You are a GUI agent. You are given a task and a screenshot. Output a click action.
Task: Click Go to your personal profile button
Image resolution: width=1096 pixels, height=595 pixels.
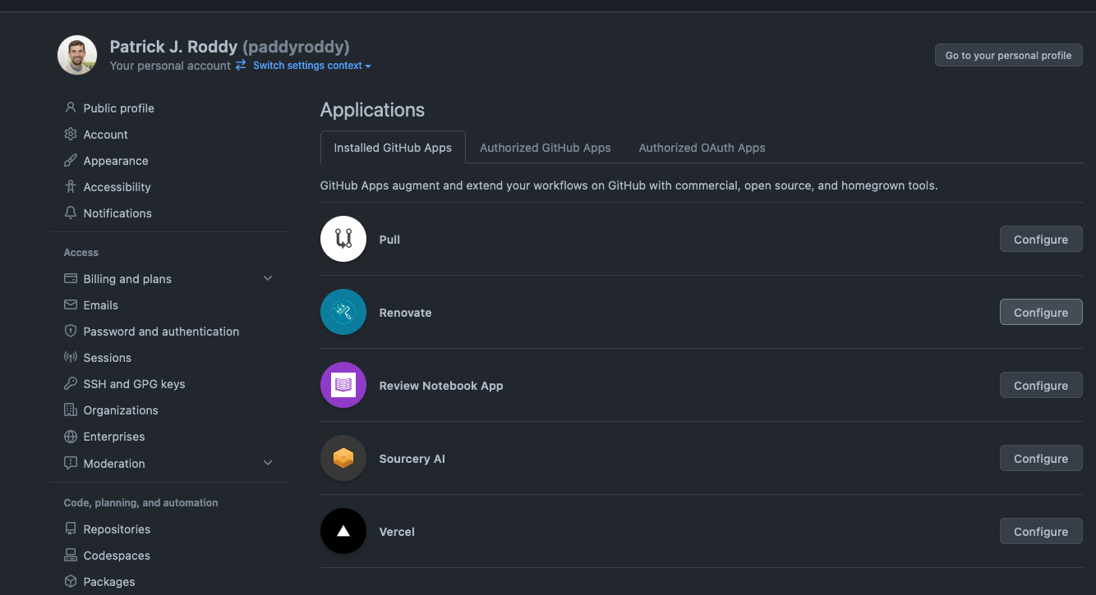pyautogui.click(x=1008, y=55)
